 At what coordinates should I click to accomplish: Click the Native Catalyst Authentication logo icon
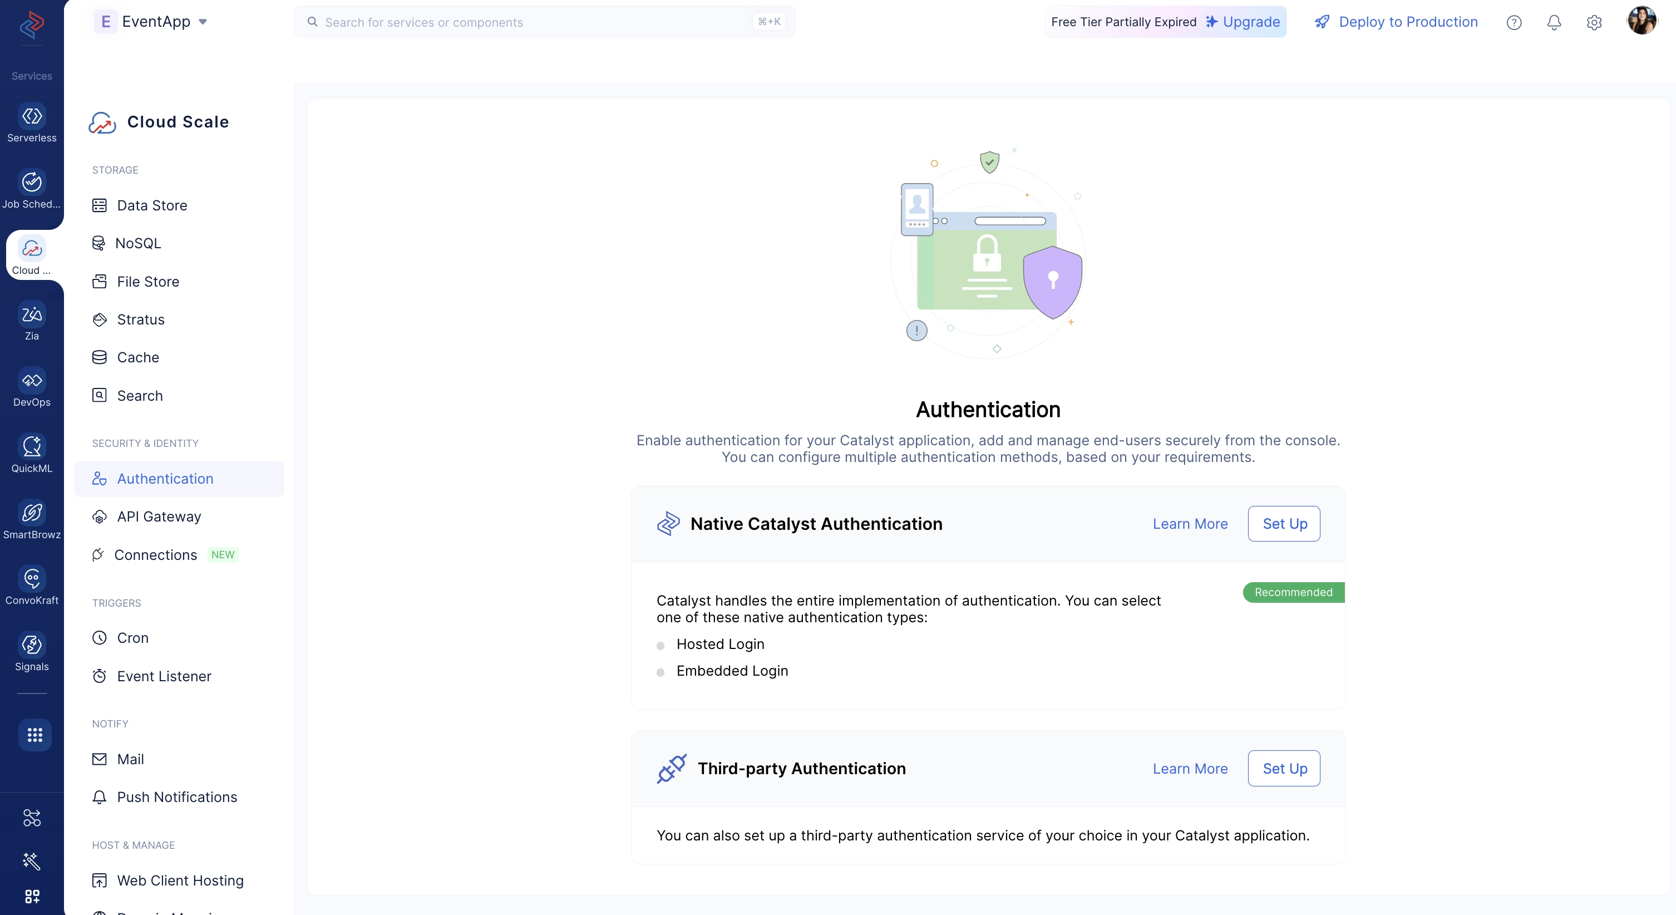click(x=668, y=523)
